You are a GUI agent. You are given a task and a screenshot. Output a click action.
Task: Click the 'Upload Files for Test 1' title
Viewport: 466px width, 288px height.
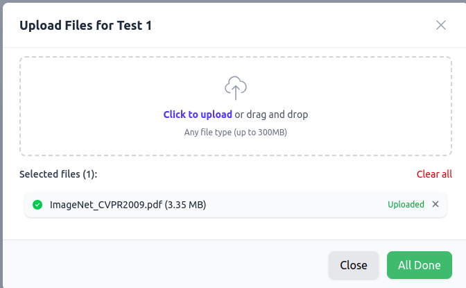click(85, 25)
